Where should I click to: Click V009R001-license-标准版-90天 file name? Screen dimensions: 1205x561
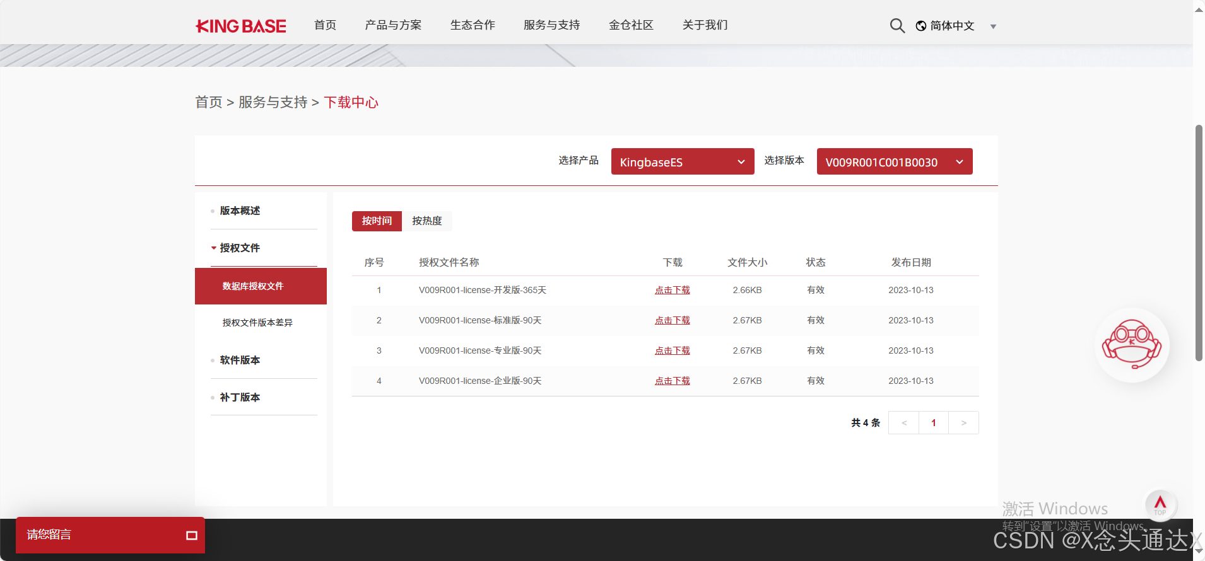coord(480,321)
